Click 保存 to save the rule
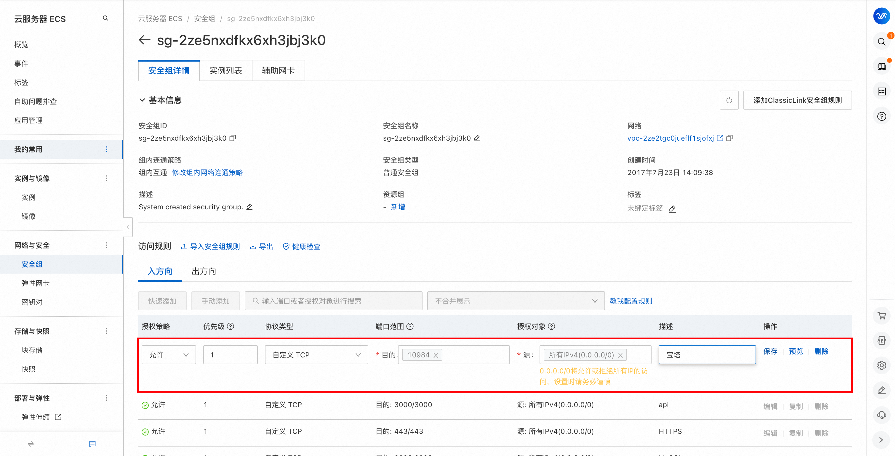Screen dimensions: 896x456 tap(770, 351)
